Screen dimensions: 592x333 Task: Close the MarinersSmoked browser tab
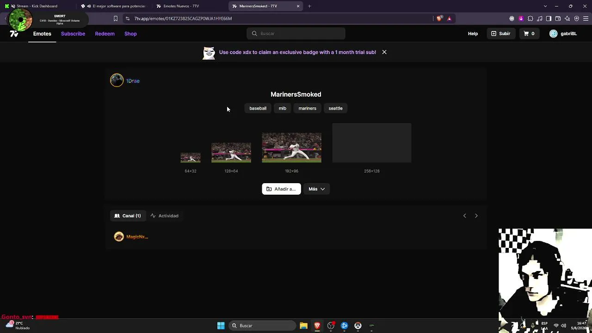(298, 6)
